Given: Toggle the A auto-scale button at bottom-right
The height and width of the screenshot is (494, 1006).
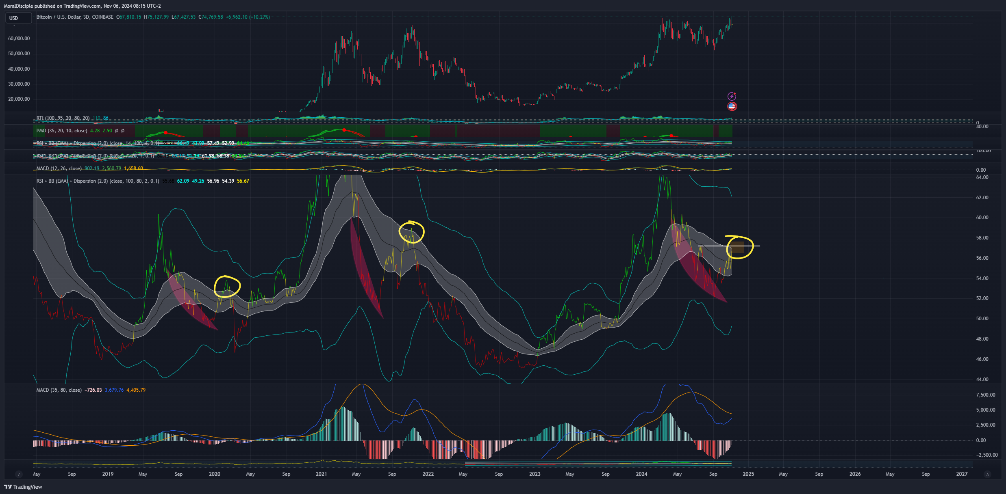Looking at the screenshot, I should pyautogui.click(x=988, y=474).
